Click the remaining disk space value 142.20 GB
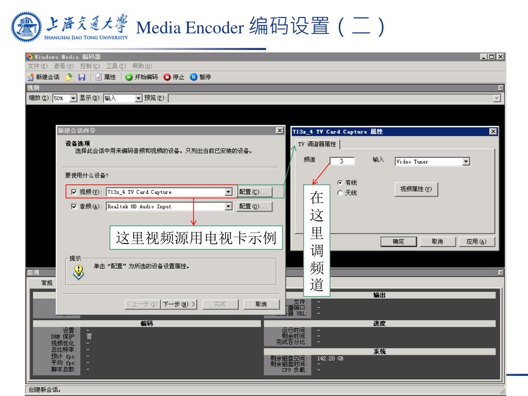The height and width of the screenshot is (396, 528). [x=330, y=358]
